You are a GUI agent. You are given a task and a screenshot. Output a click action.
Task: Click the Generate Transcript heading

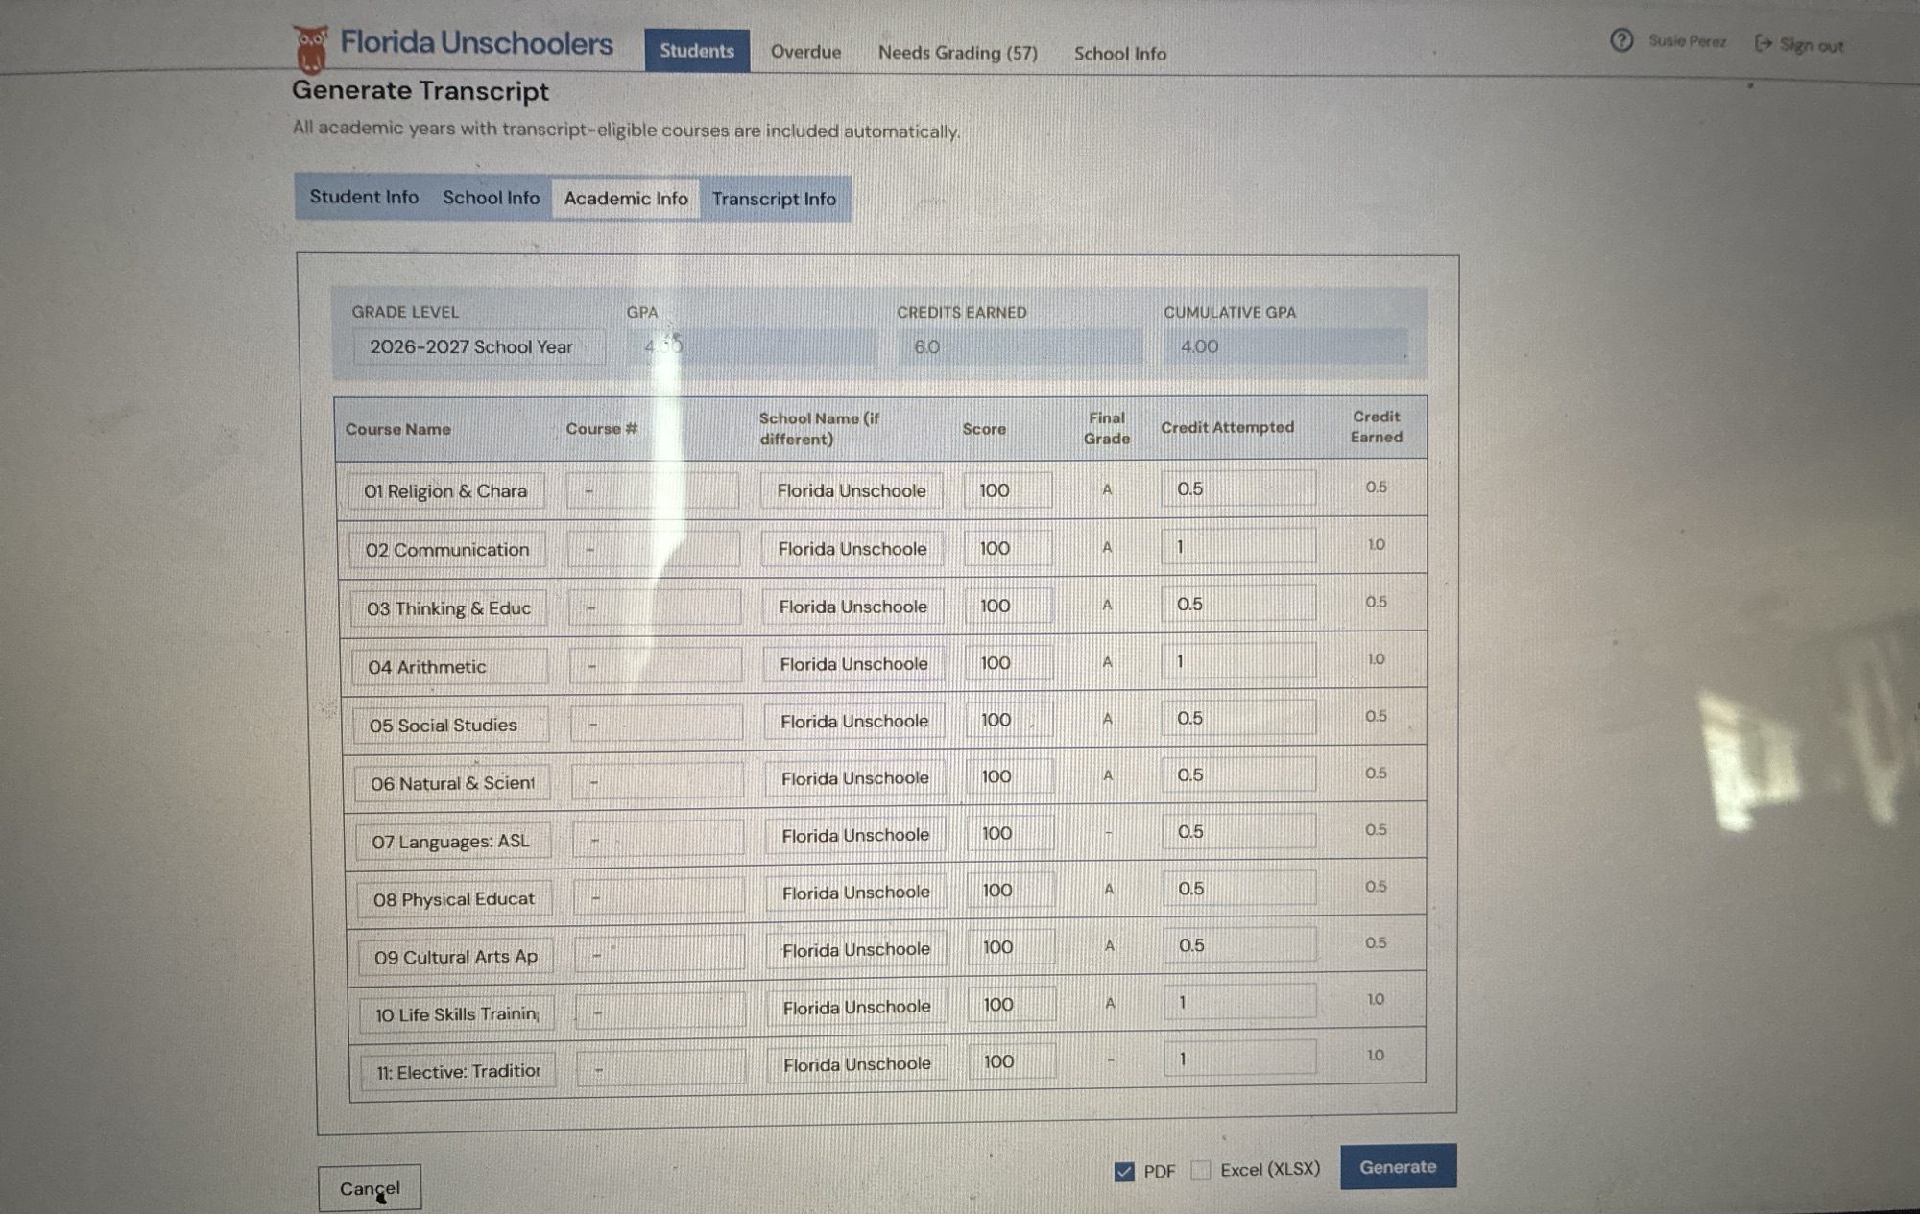click(x=420, y=91)
